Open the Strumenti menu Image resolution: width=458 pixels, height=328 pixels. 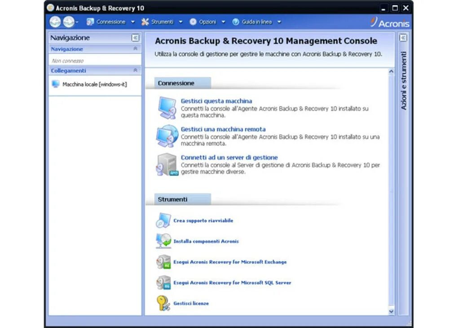pyautogui.click(x=162, y=22)
